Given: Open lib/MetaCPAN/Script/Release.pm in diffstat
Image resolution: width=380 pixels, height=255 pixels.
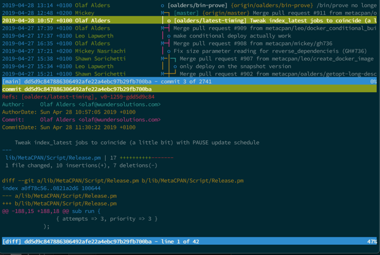Looking at the screenshot, I should click(53, 158).
